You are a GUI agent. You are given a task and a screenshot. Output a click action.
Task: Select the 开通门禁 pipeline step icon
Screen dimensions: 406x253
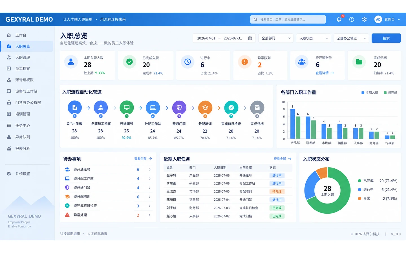click(x=179, y=108)
